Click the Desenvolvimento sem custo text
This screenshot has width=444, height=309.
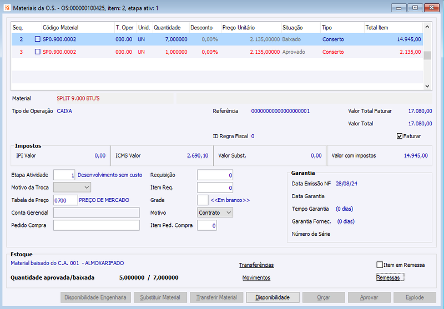(110, 175)
